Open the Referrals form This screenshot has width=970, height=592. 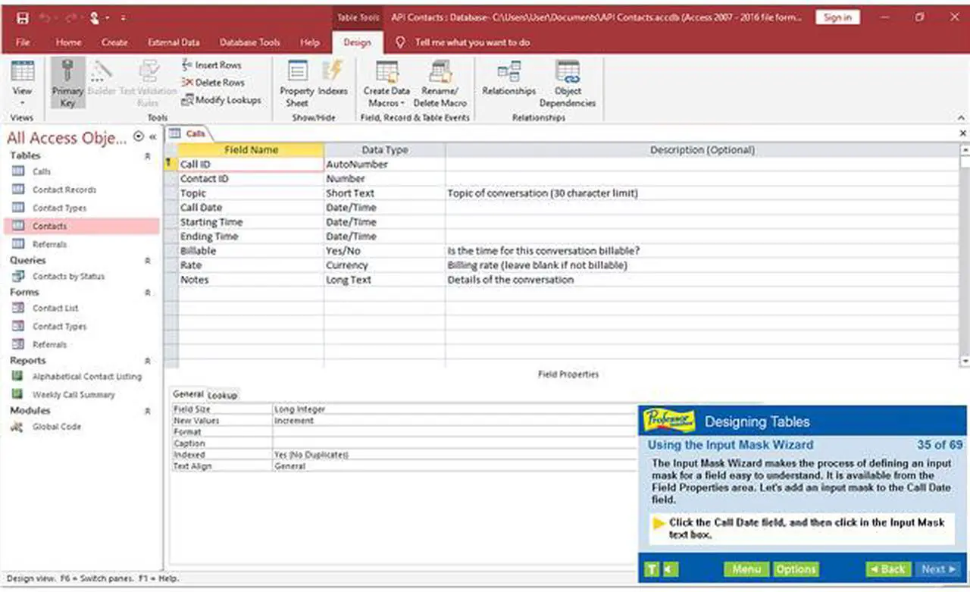pyautogui.click(x=49, y=344)
